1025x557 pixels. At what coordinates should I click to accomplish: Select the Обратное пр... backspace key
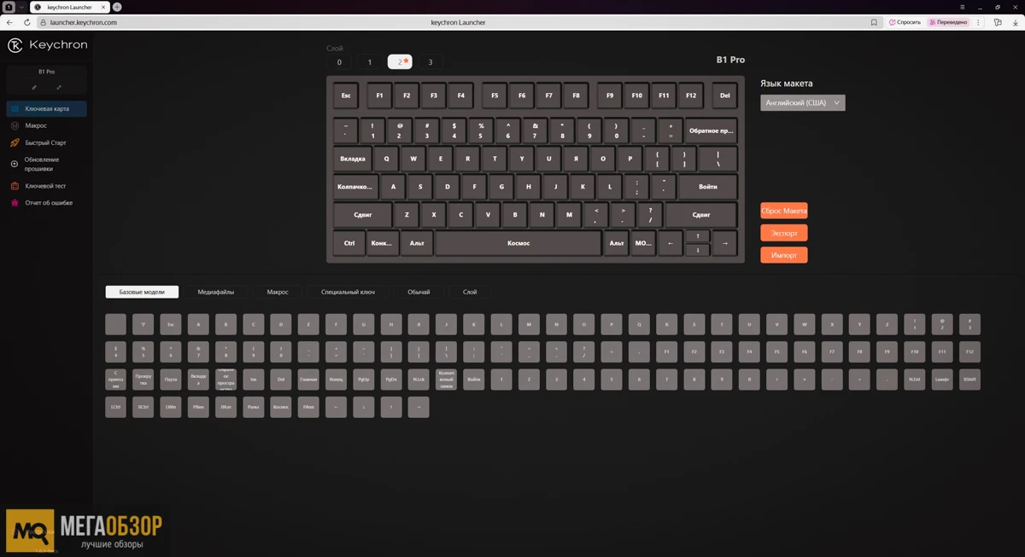[x=712, y=131]
